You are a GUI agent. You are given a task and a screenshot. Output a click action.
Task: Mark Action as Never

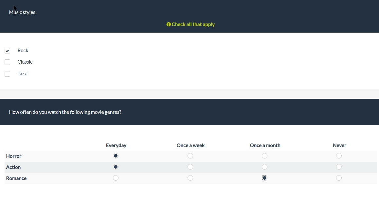pos(339,167)
